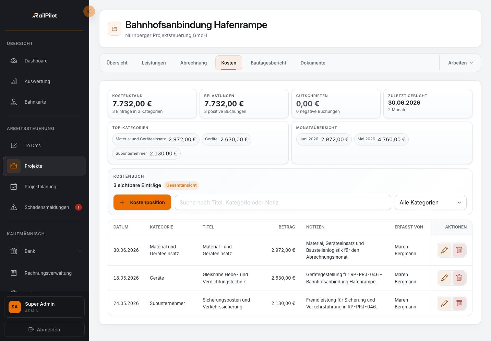Image resolution: width=491 pixels, height=341 pixels.
Task: Open the Super Admin profile card
Action: 44,307
